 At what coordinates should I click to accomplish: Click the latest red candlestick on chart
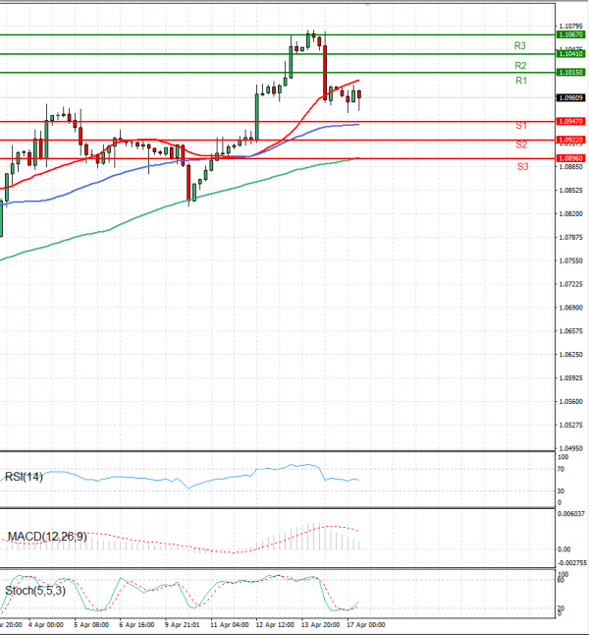(359, 94)
